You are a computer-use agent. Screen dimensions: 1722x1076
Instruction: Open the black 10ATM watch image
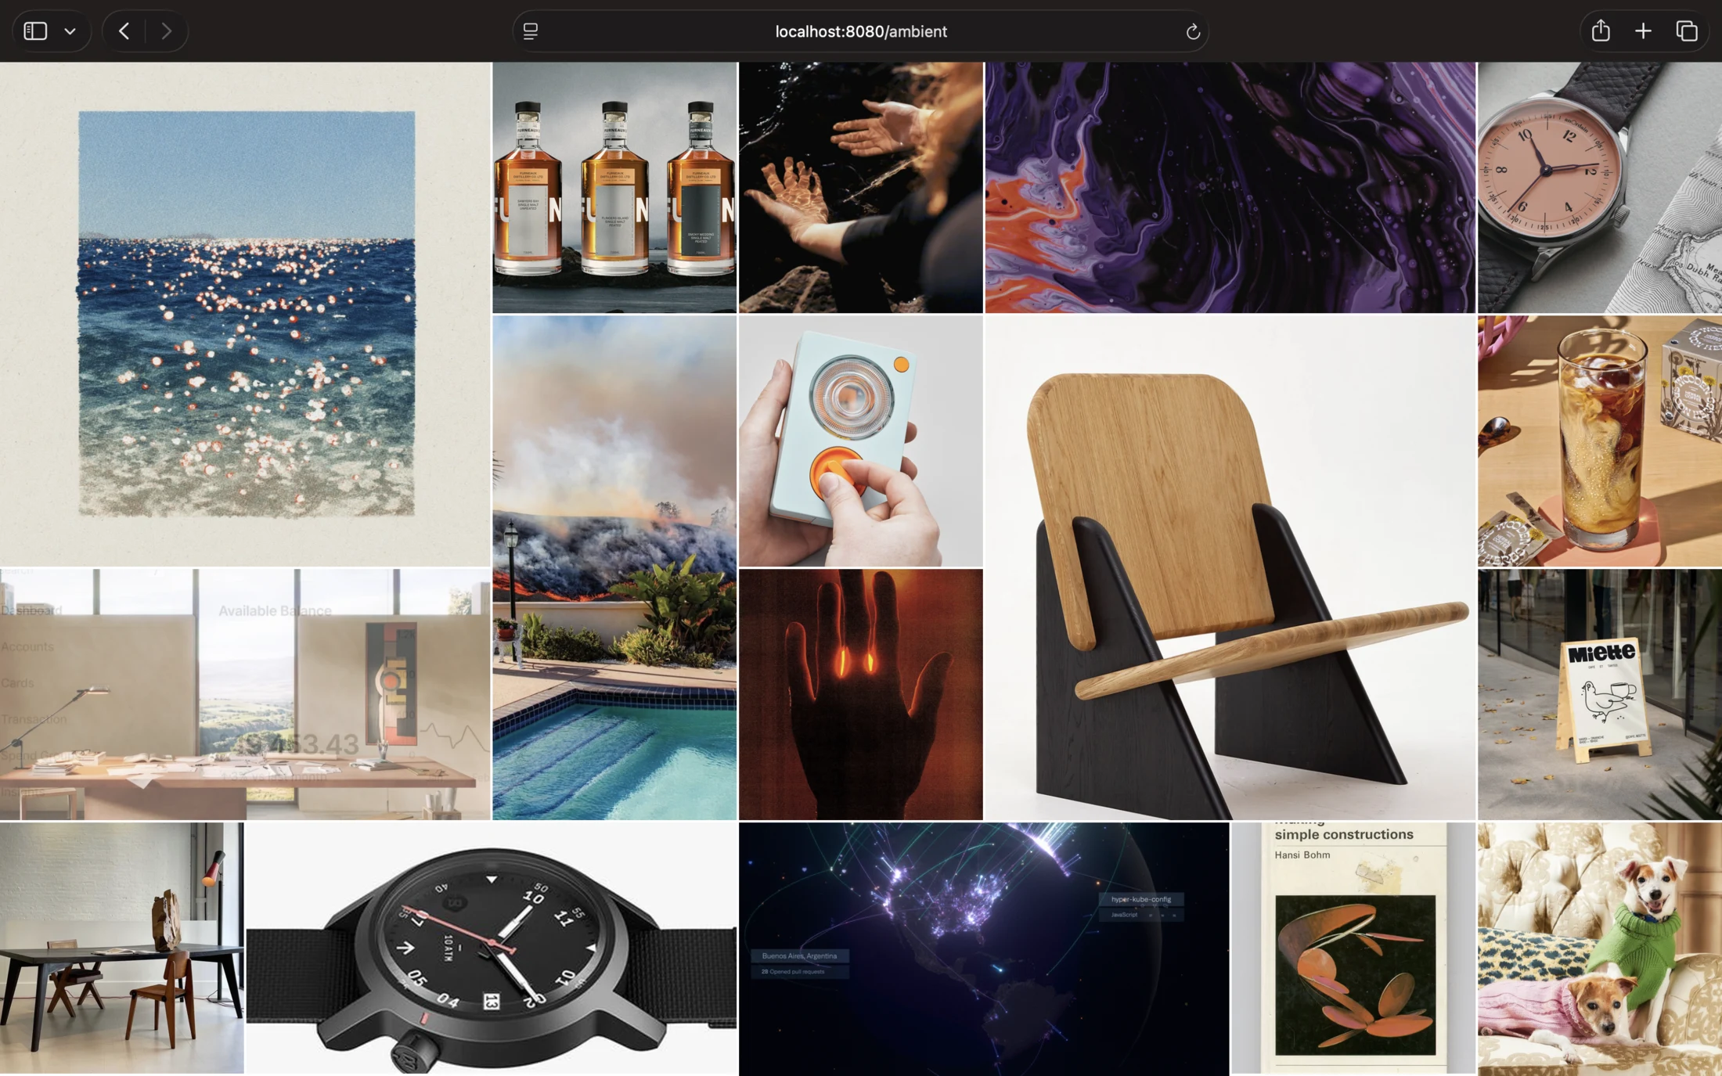pos(492,948)
